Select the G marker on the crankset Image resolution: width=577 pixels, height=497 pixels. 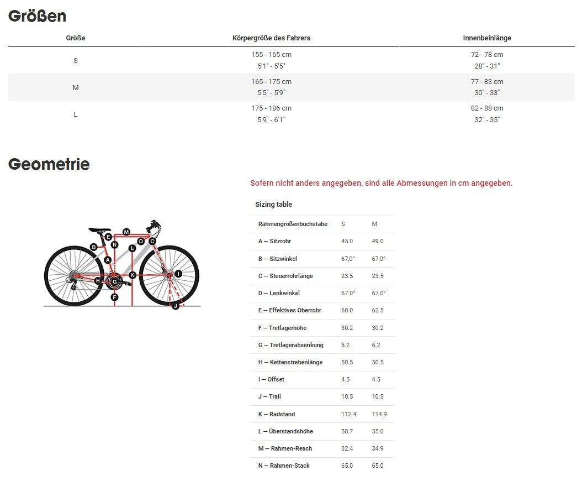pyautogui.click(x=115, y=282)
